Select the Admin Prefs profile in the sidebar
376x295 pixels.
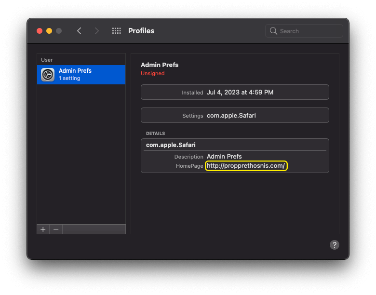81,75
